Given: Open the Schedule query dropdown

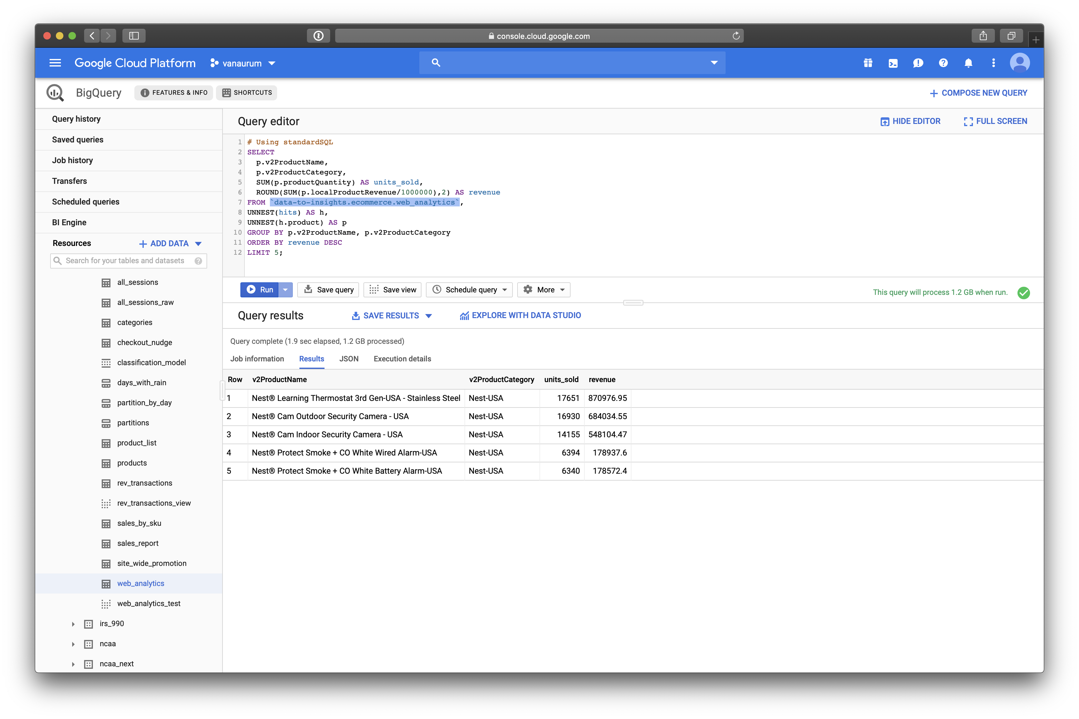Looking at the screenshot, I should click(469, 290).
